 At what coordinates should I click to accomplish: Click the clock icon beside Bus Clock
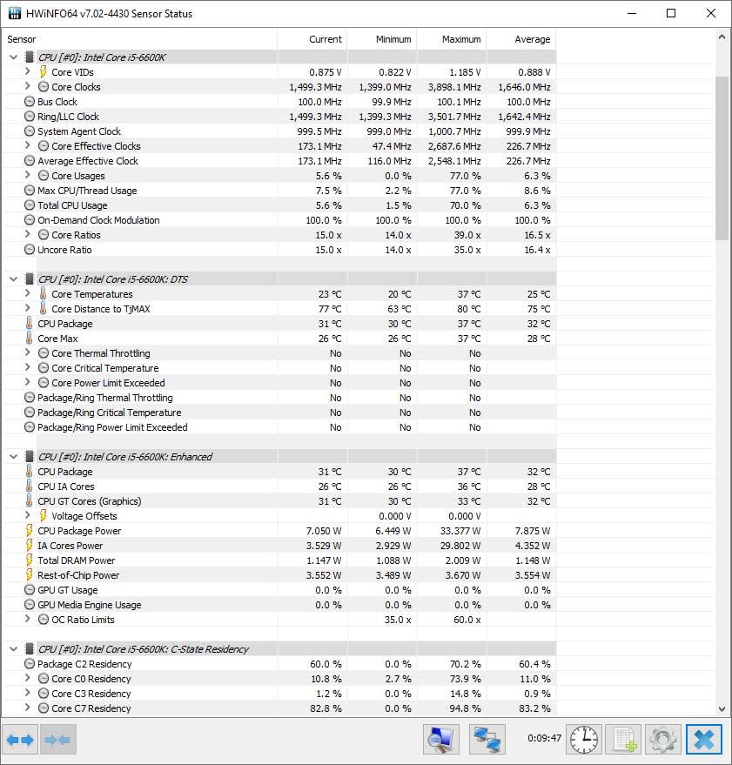click(x=30, y=102)
